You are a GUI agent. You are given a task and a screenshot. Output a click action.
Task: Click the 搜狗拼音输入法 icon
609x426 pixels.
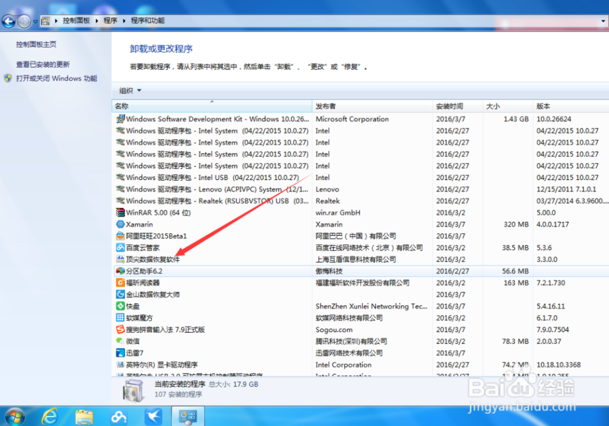pos(121,330)
